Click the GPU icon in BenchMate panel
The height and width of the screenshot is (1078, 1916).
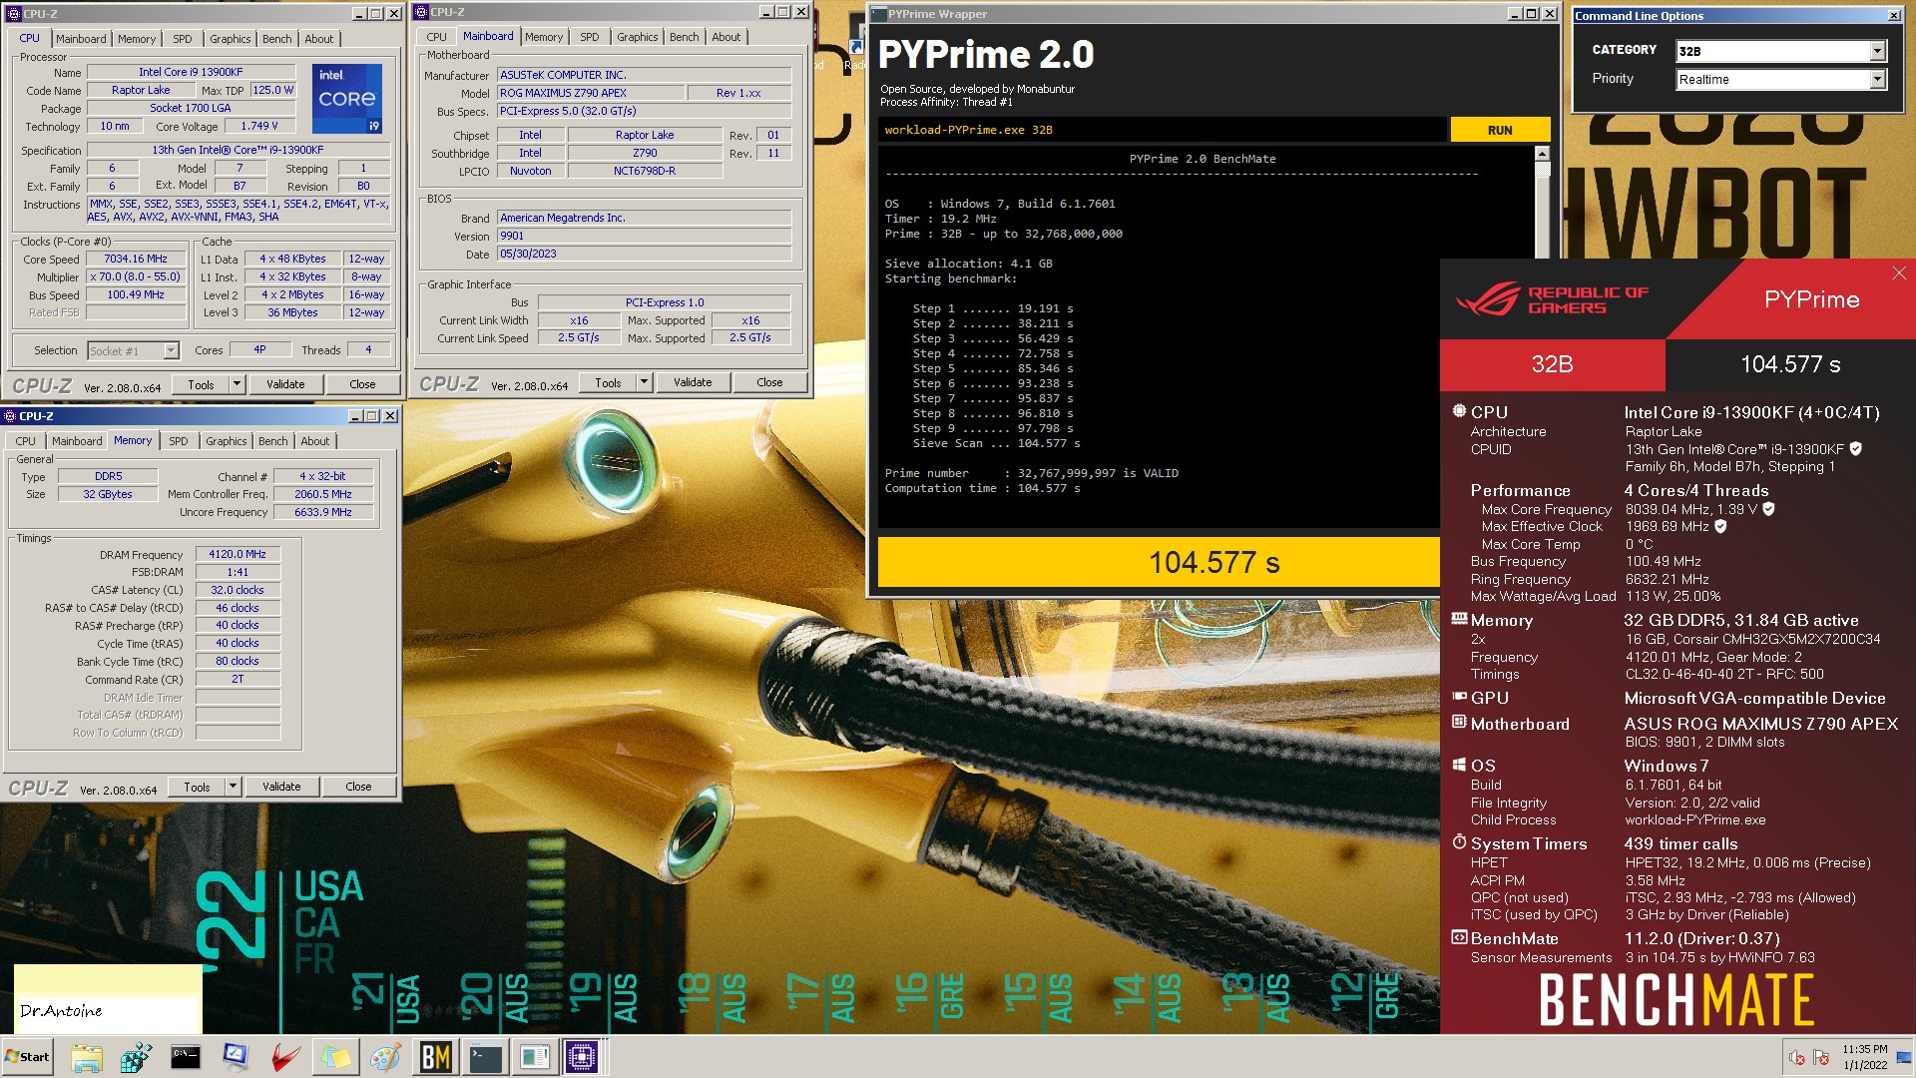pyautogui.click(x=1459, y=697)
